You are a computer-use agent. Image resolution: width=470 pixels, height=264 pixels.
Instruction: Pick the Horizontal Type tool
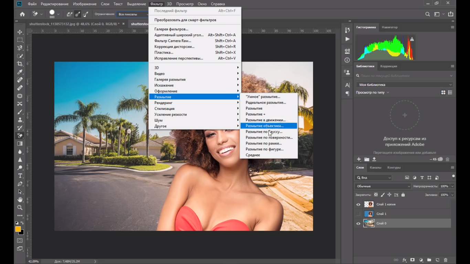coord(20,176)
